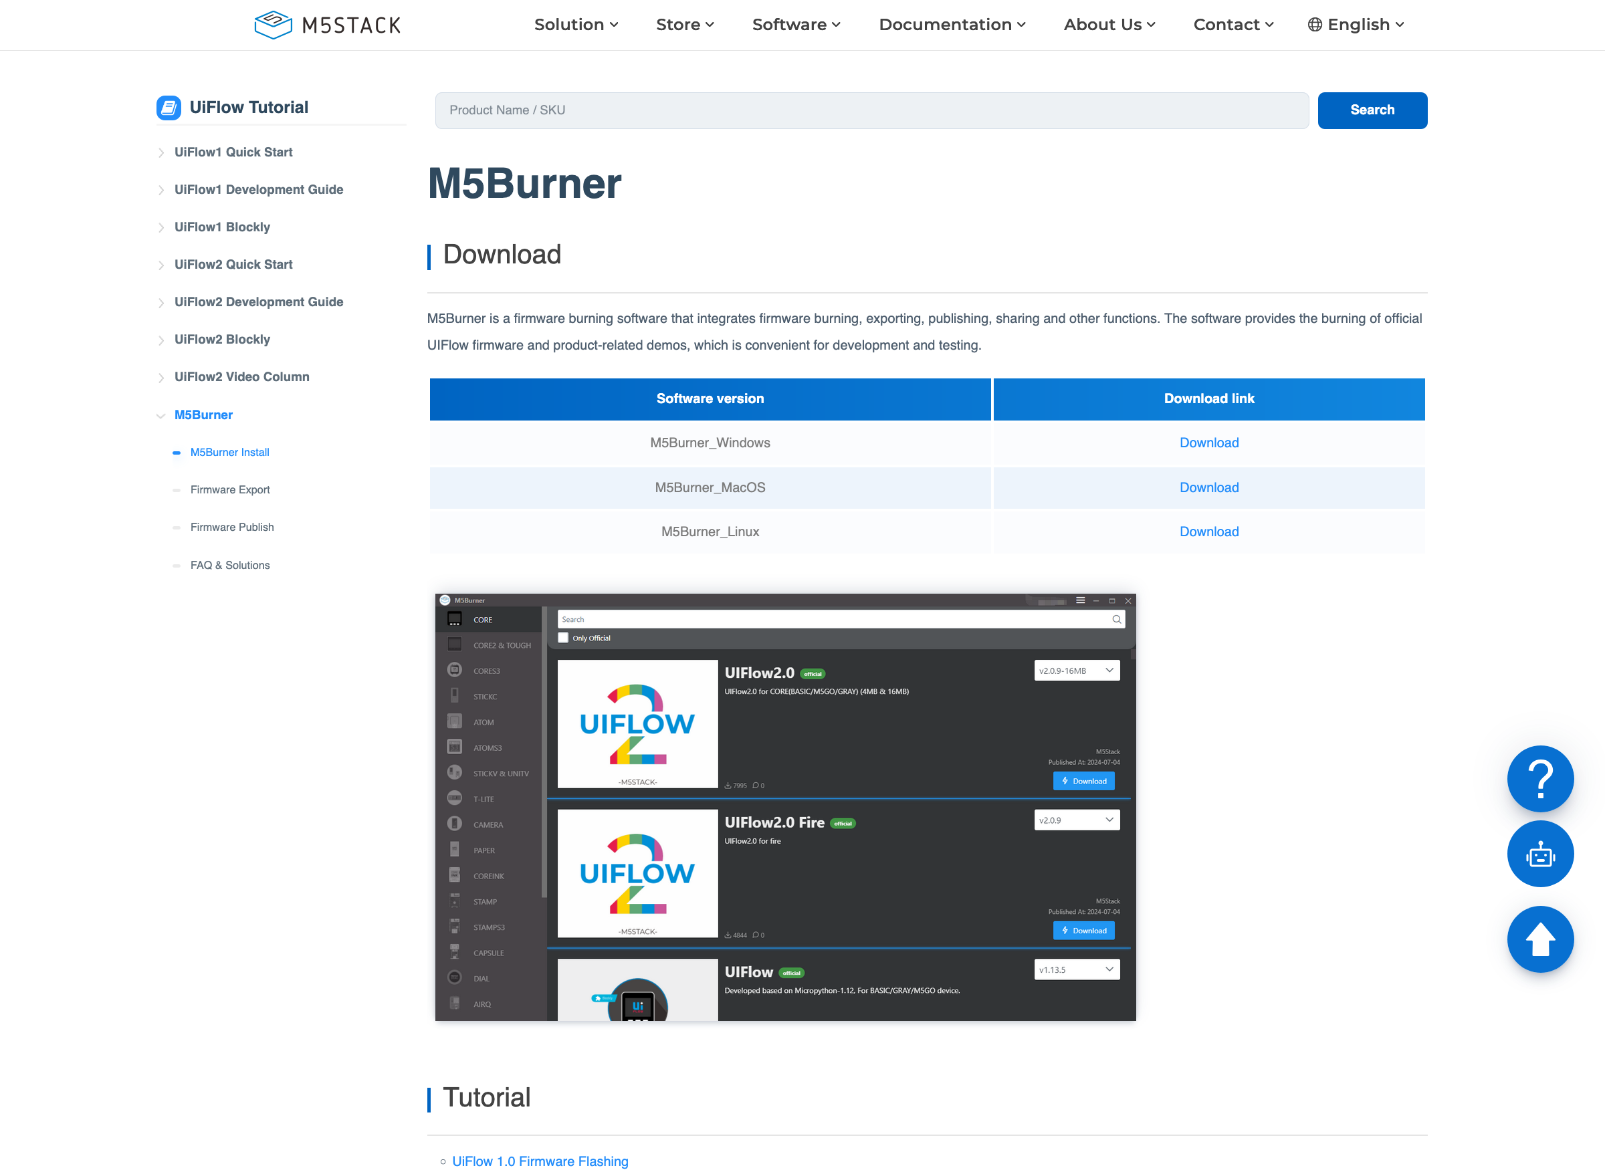Click the UIFlow2.0 Fire firmware thumbnail
Screen dimensions: 1605x1174
point(637,872)
